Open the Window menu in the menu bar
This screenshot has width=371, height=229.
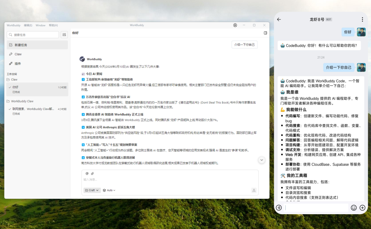[41, 25]
